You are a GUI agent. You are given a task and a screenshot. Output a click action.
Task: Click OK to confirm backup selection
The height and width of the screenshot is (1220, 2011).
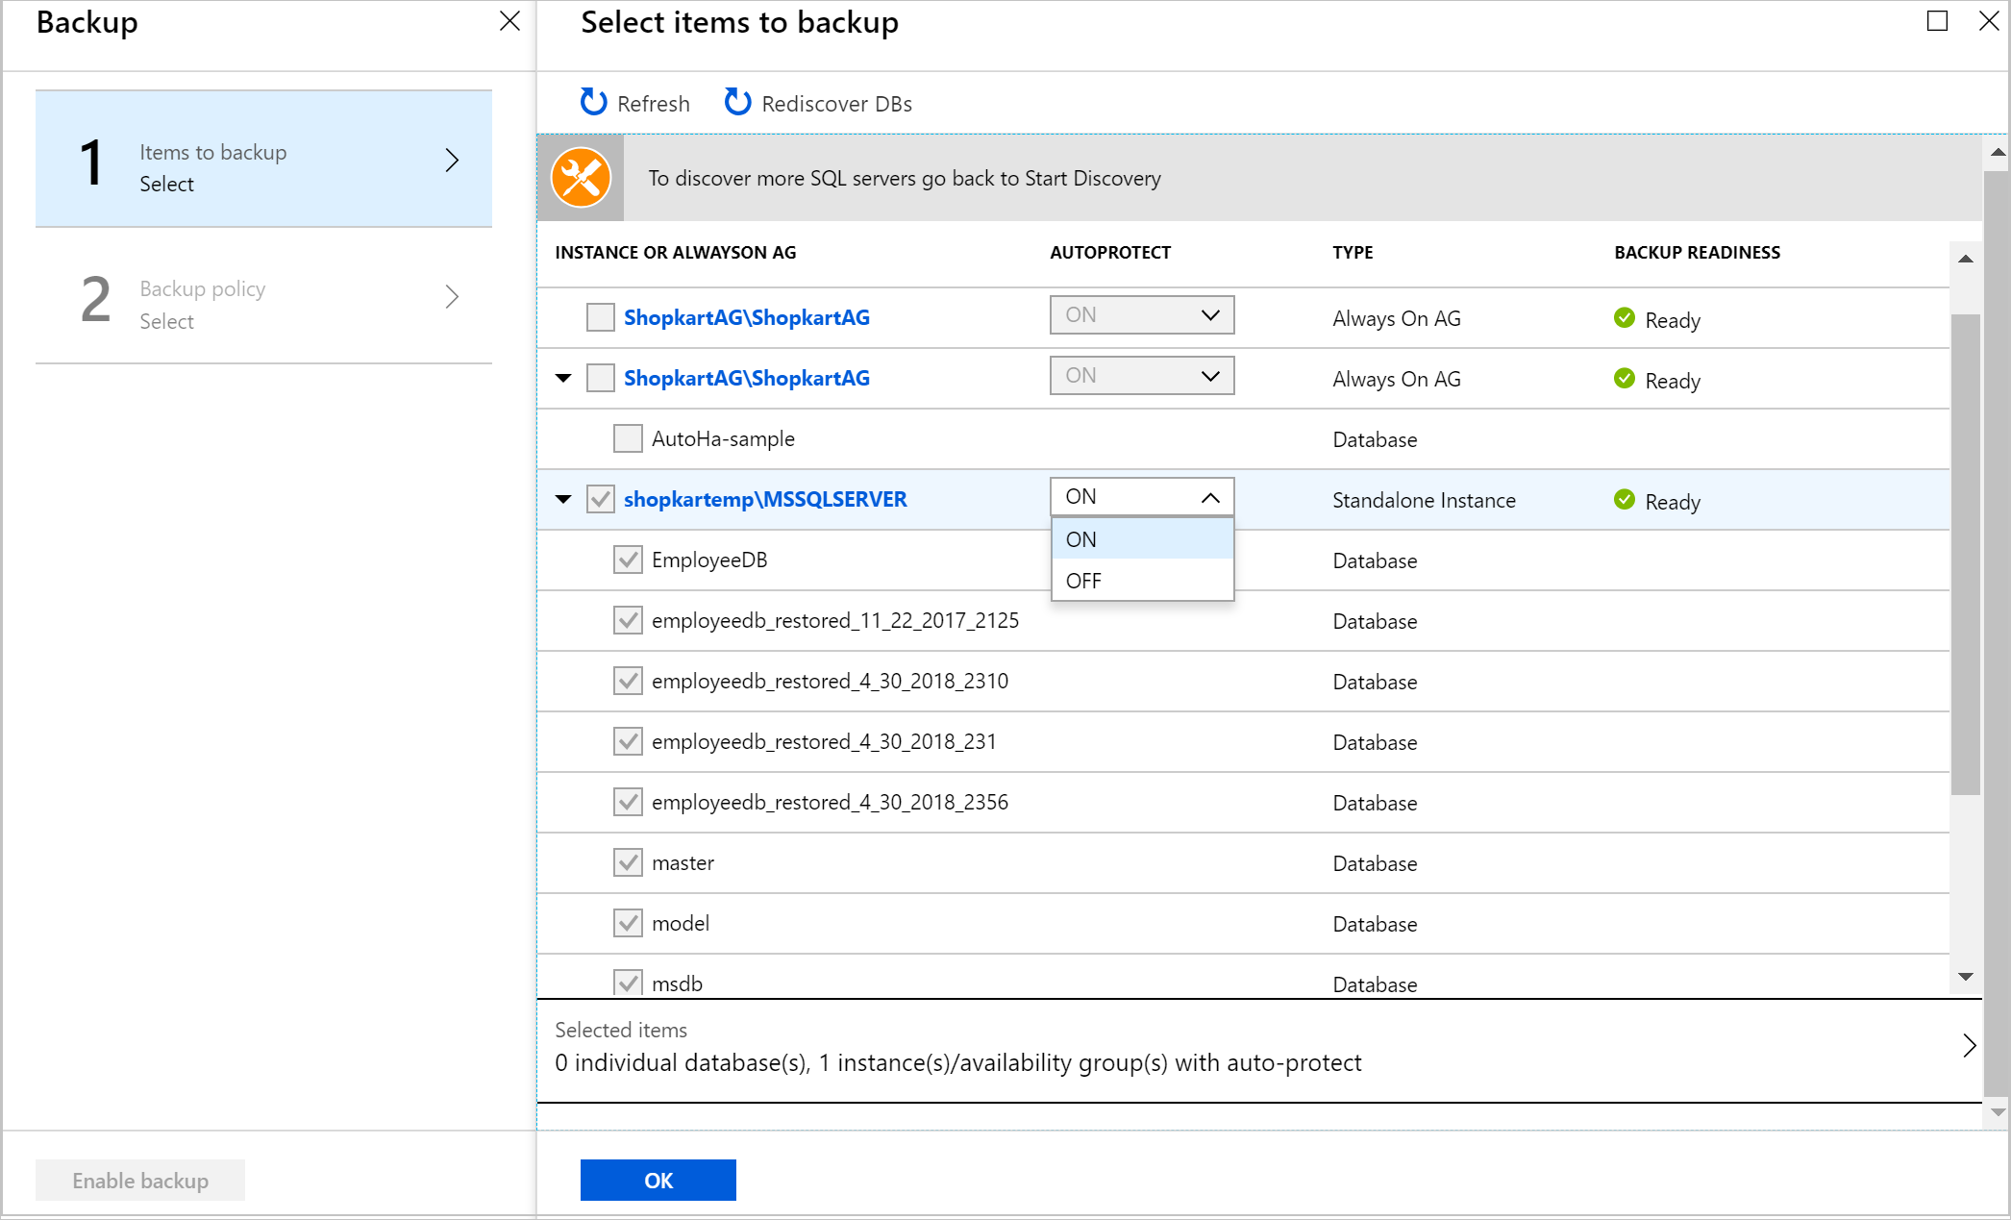click(659, 1179)
